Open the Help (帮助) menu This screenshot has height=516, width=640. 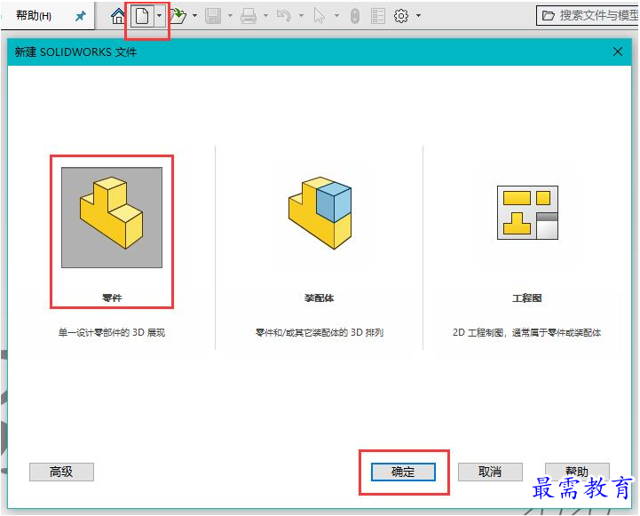pos(34,16)
